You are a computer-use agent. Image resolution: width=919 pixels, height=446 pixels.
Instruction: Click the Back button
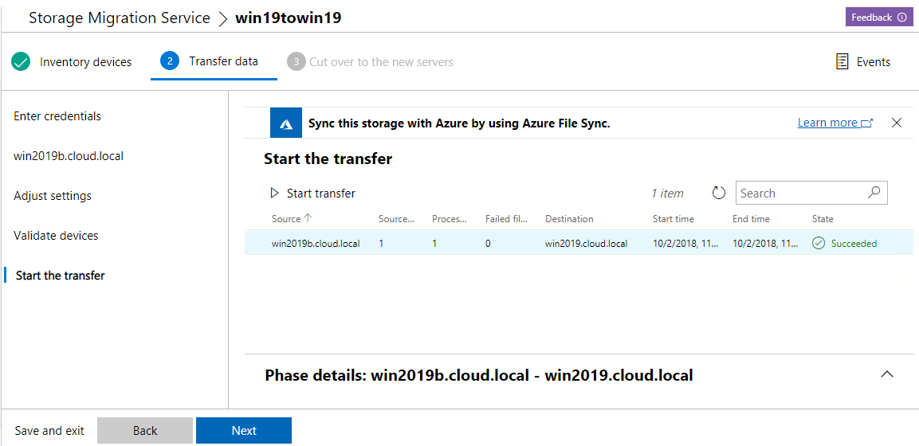[145, 431]
